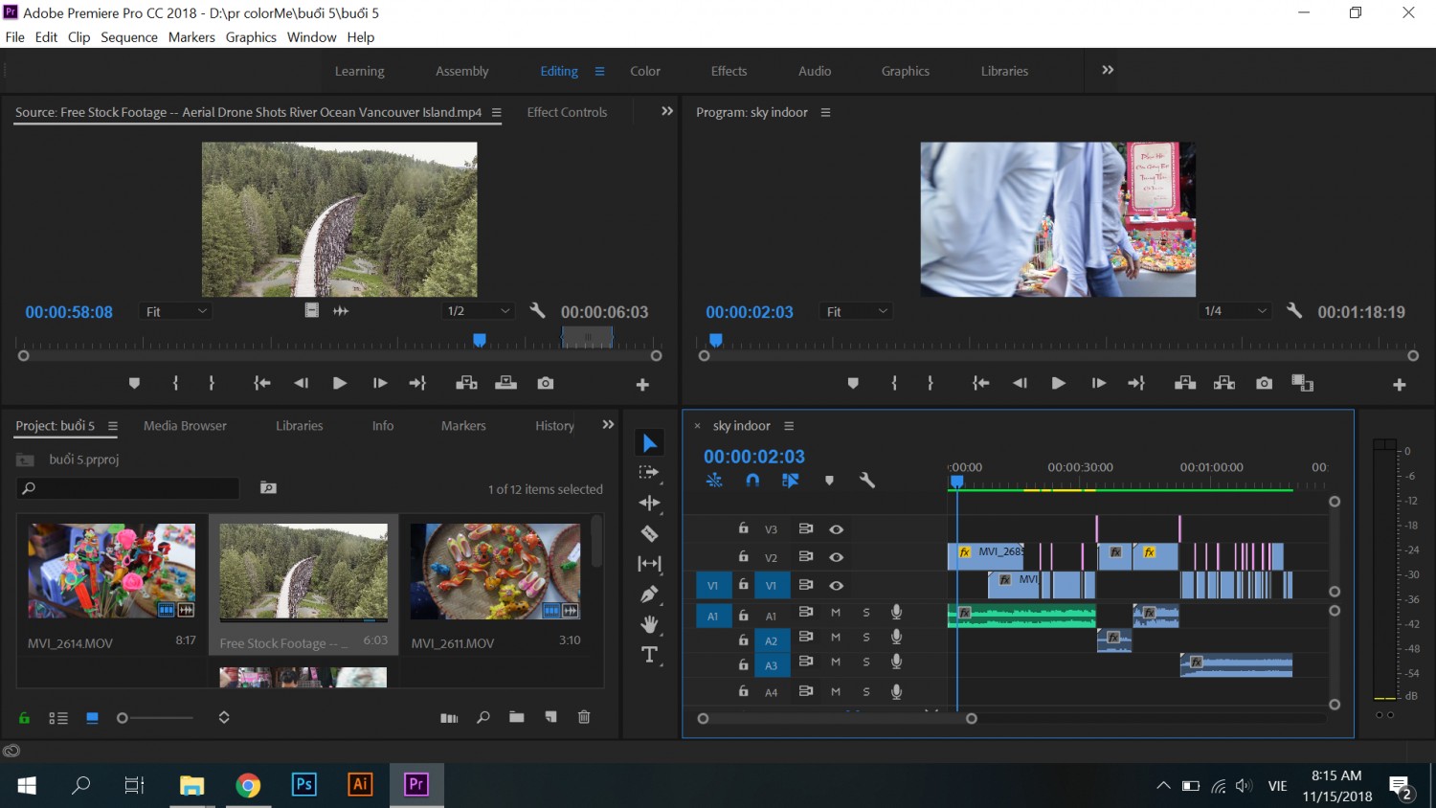Select the Ripple Edit tool
1436x808 pixels.
[649, 503]
